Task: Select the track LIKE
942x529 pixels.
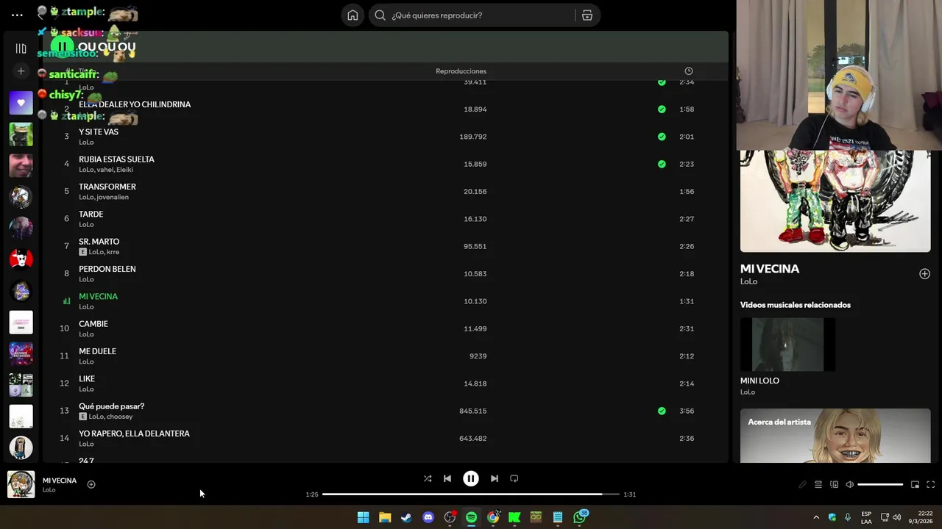Action: (x=87, y=378)
